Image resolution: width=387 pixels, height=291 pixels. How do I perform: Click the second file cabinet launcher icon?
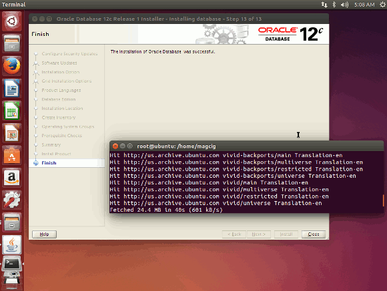tap(12, 222)
